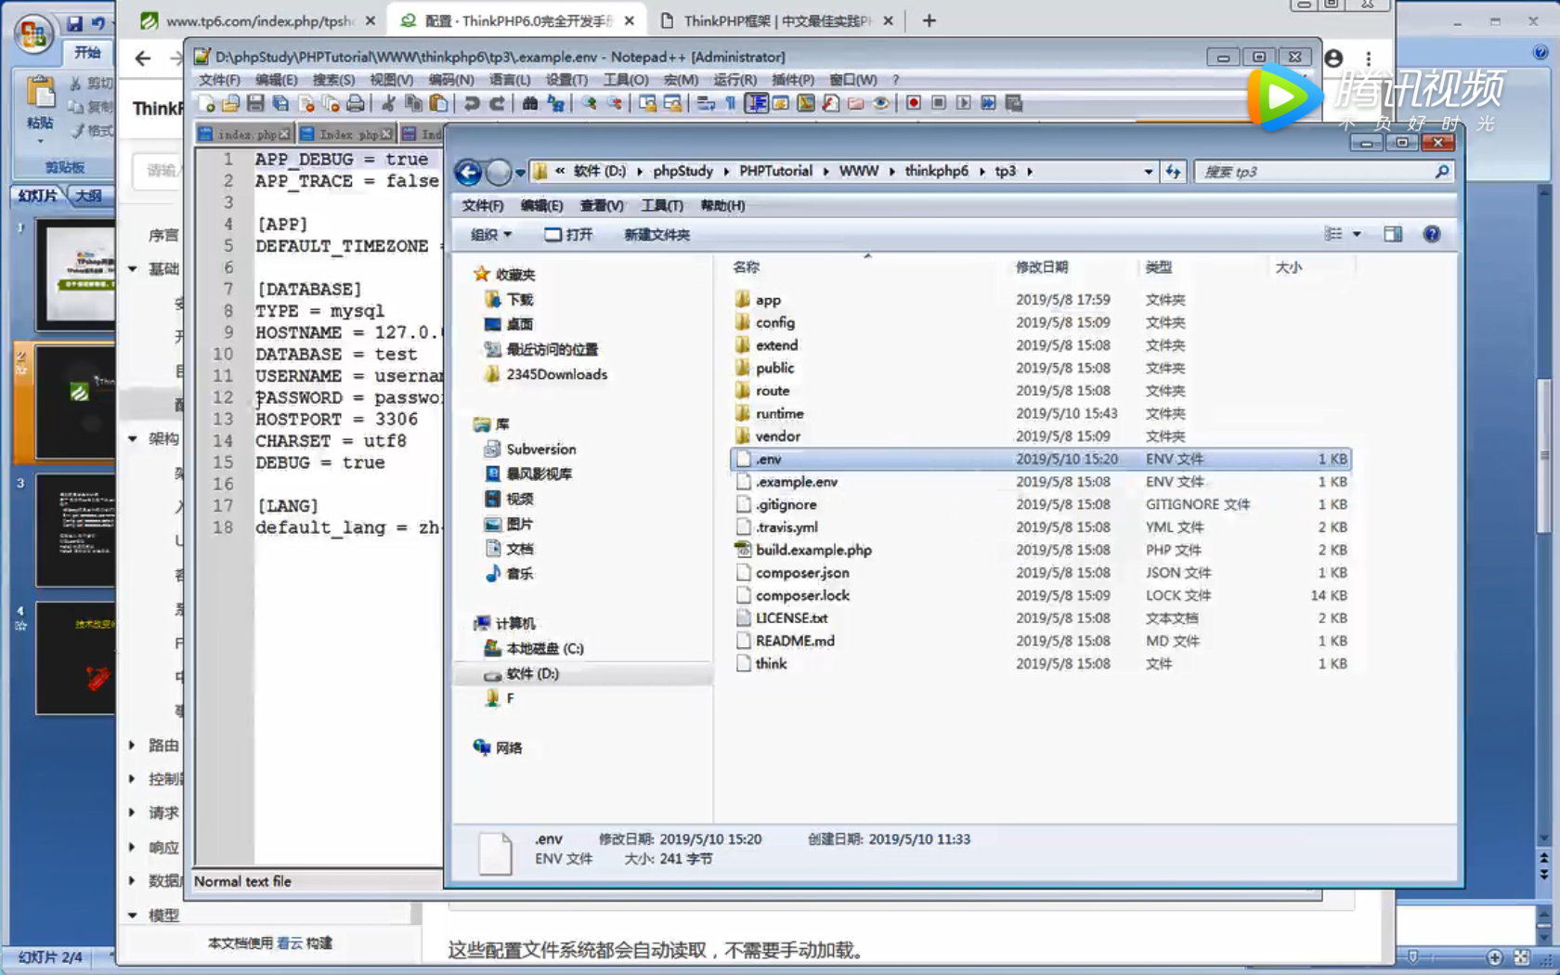This screenshot has width=1560, height=975.
Task: Collapse the 基础 section in browser sidebar
Action: point(133,269)
